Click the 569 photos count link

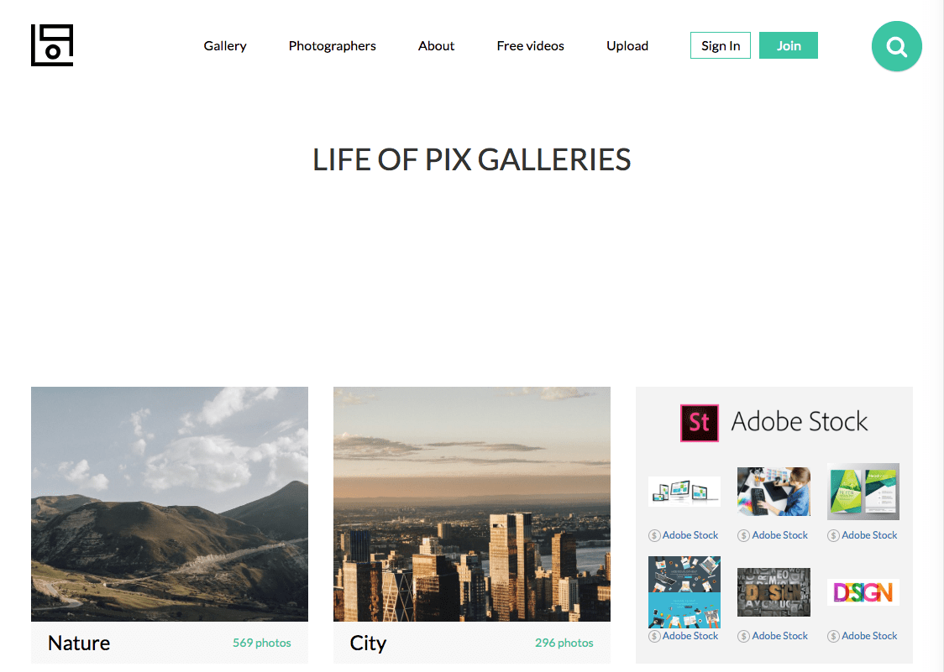[x=262, y=643]
